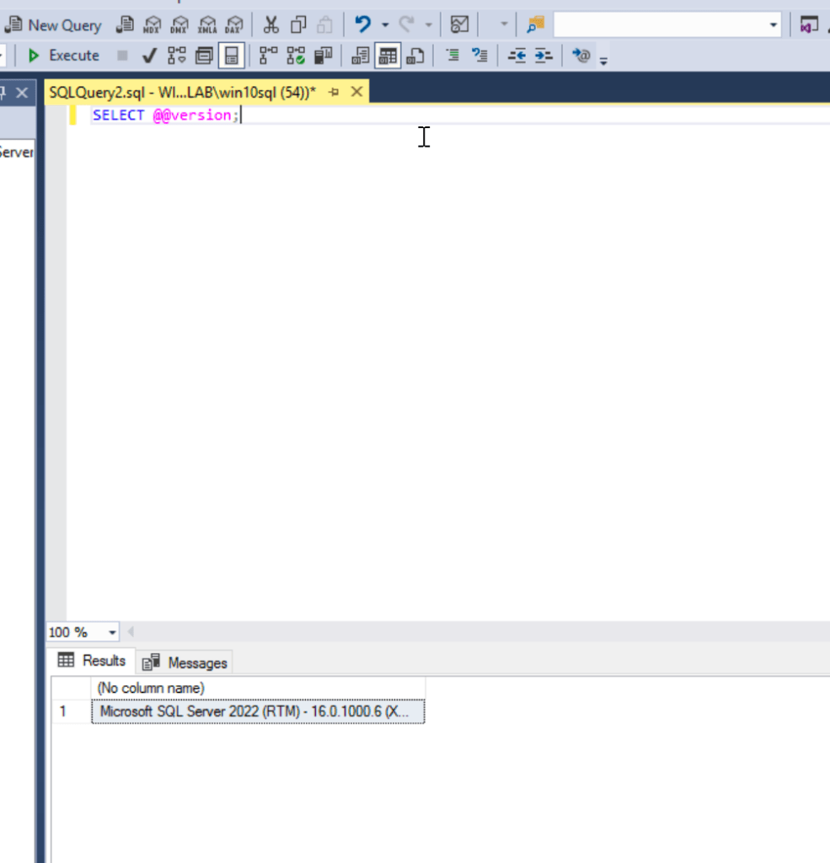Expand the 100 % zoom dropdown

coord(112,632)
